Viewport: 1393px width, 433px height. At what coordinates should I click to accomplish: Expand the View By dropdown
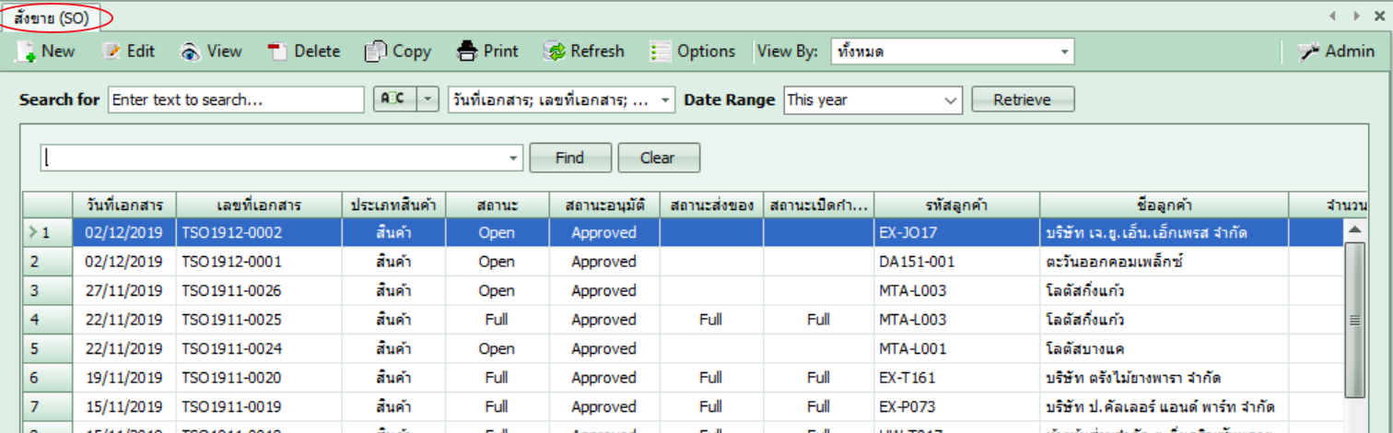tap(1064, 52)
